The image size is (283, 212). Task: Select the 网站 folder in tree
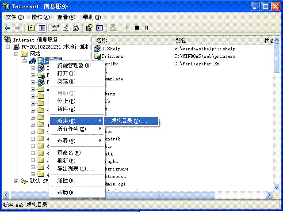pyautogui.click(x=35, y=54)
